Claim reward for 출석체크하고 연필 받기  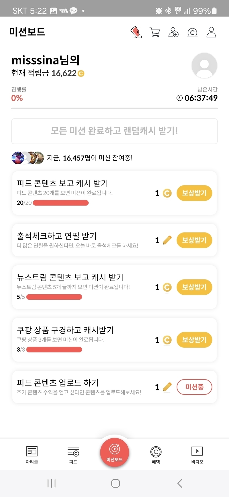coord(194,240)
